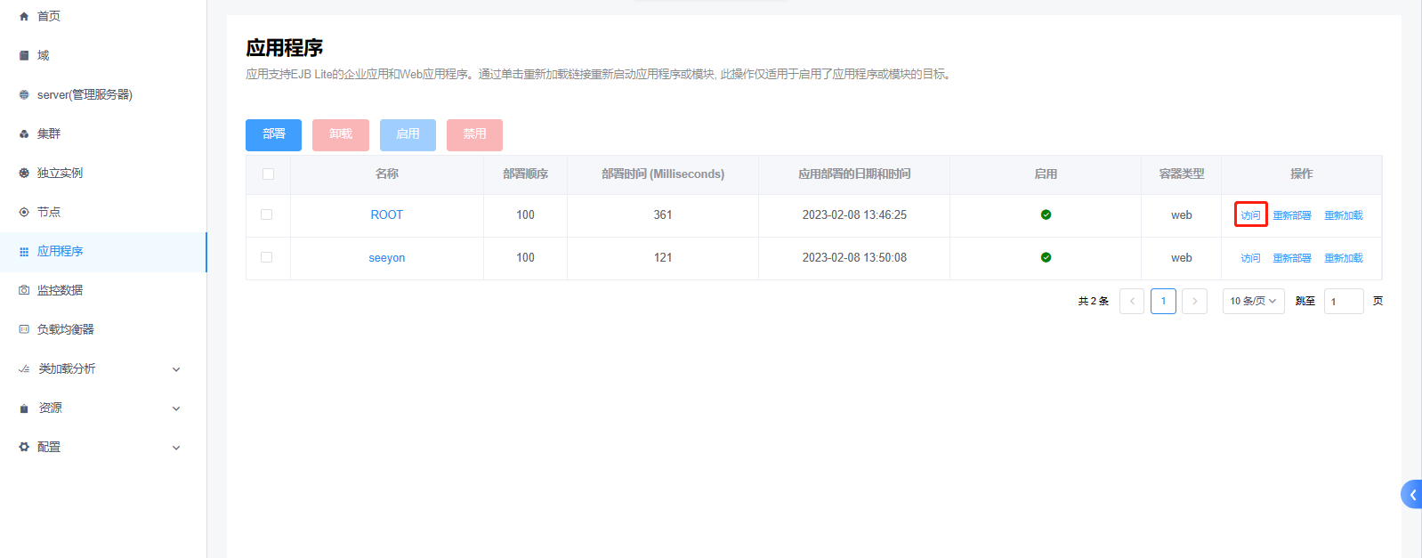
Task: Click the blue 部署 button
Action: pos(273,134)
